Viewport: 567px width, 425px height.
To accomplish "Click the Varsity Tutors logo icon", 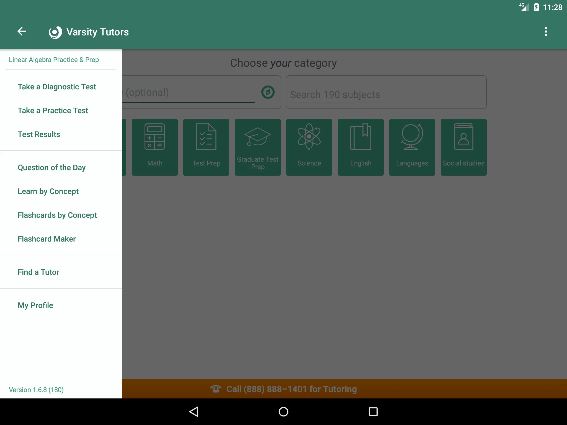I will [54, 31].
